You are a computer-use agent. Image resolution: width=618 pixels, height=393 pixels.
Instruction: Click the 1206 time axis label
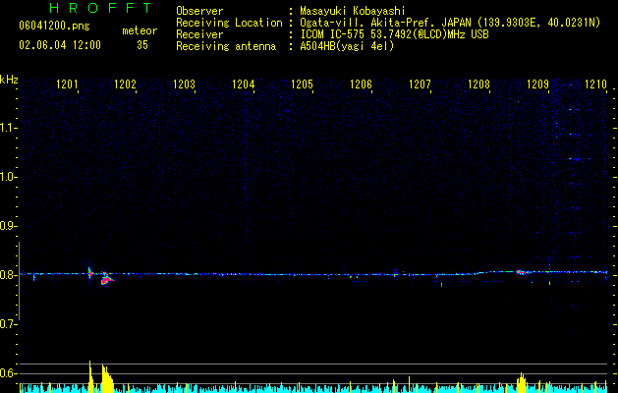click(x=361, y=84)
